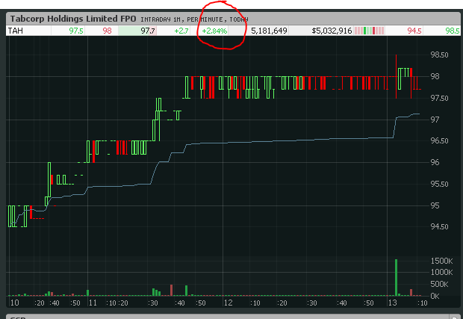Click the +2.7 price change value
The image size is (463, 319).
click(181, 31)
